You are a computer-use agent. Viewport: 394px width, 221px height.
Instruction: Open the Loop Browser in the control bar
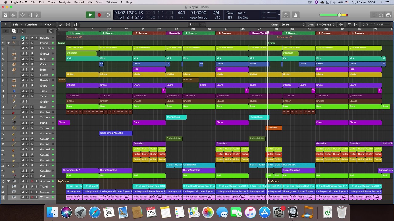click(x=381, y=15)
